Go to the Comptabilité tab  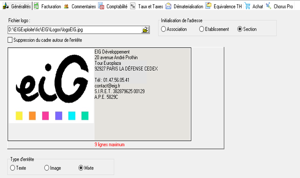click(113, 6)
